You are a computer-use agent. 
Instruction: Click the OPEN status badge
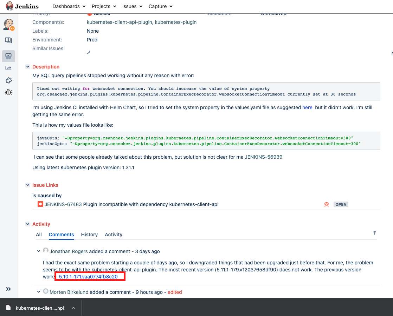tap(341, 204)
